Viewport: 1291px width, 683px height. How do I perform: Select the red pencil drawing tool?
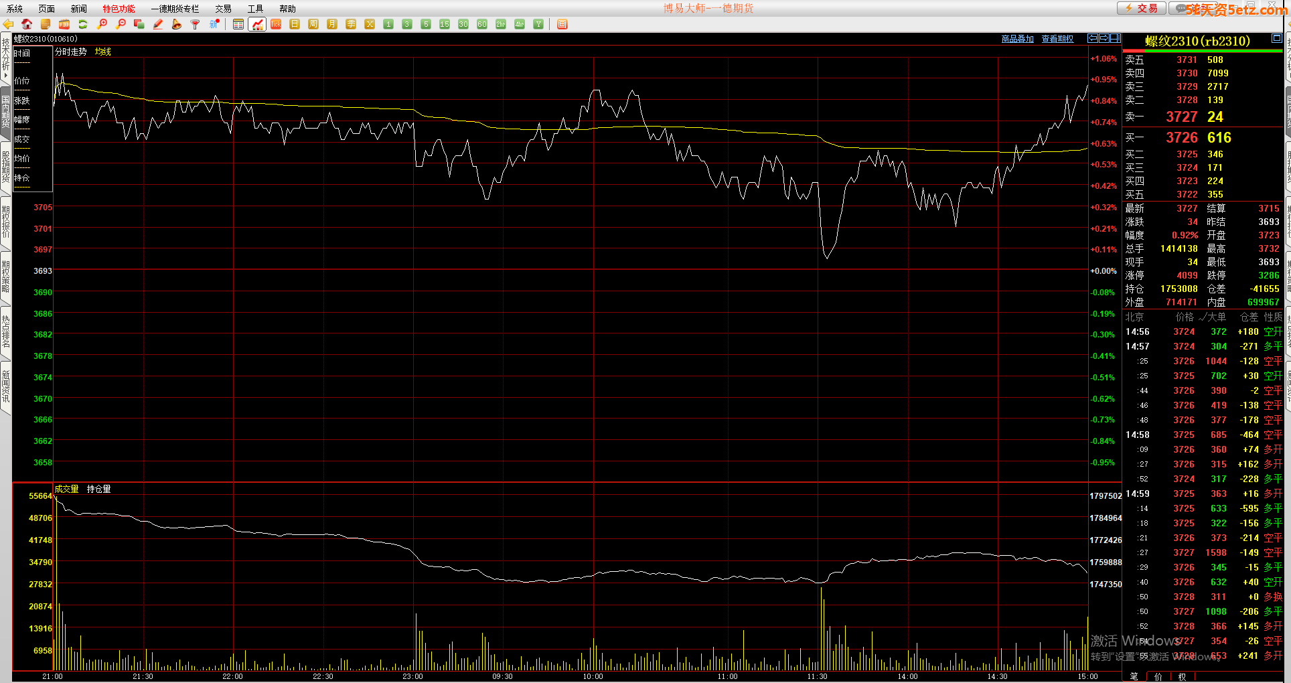tap(158, 24)
